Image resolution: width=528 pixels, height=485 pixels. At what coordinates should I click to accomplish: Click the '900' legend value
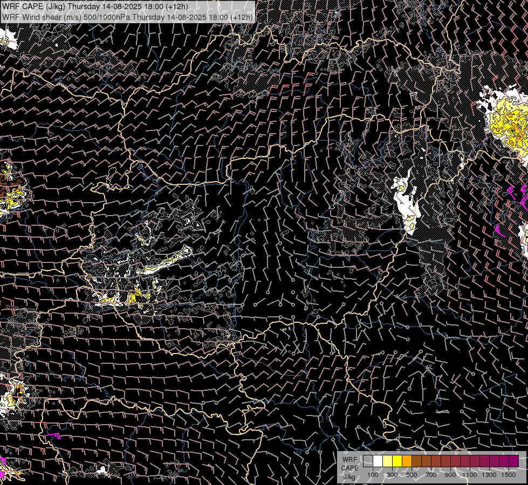click(450, 475)
